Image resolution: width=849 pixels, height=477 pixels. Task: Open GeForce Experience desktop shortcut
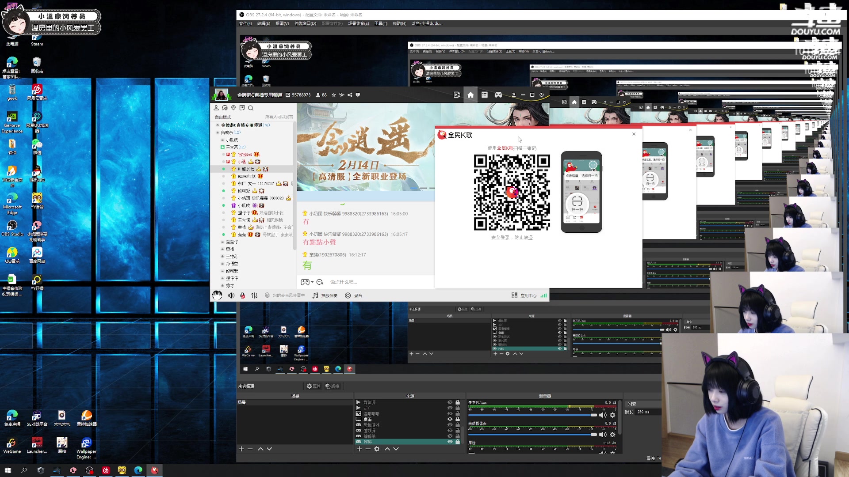pyautogui.click(x=12, y=122)
